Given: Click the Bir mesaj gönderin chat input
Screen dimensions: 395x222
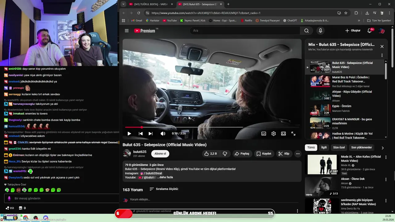Looking at the screenshot, I should [x=62, y=198].
